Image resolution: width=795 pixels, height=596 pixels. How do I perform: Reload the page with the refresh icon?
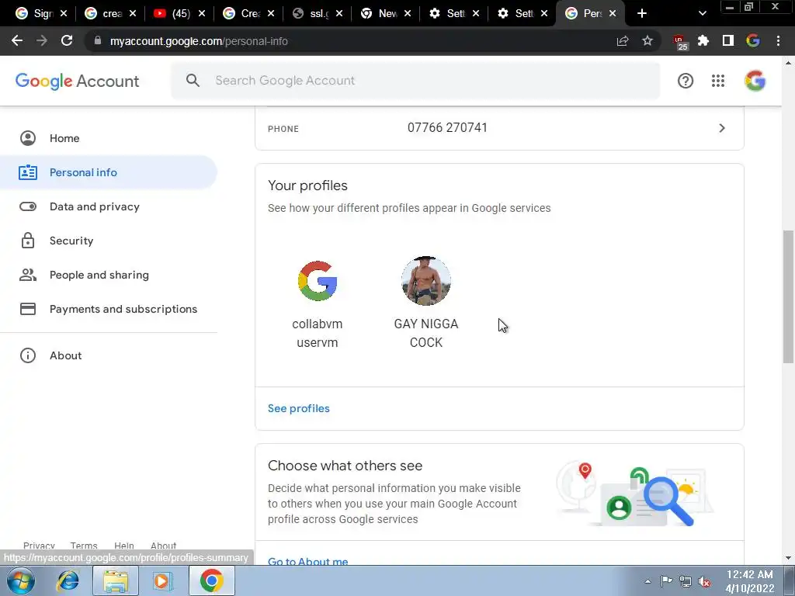point(67,40)
